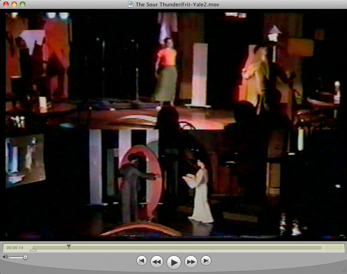Skip to the end of the movie
This screenshot has width=347, height=274.
206,261
